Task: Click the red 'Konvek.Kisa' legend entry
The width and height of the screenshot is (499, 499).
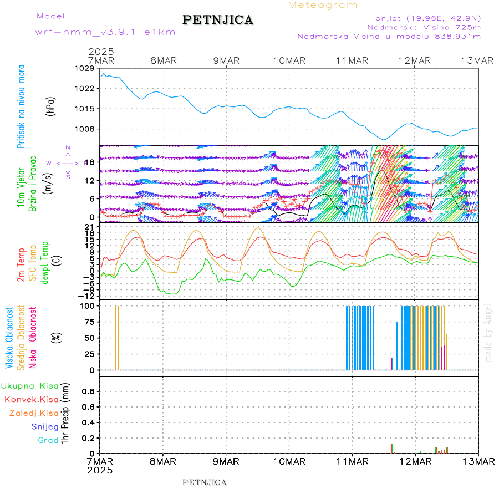Action: 32,400
